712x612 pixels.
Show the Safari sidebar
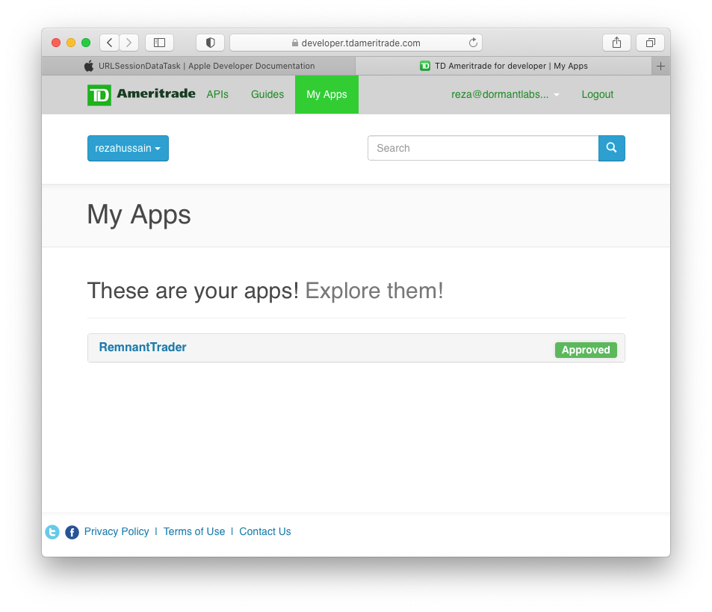coord(159,43)
